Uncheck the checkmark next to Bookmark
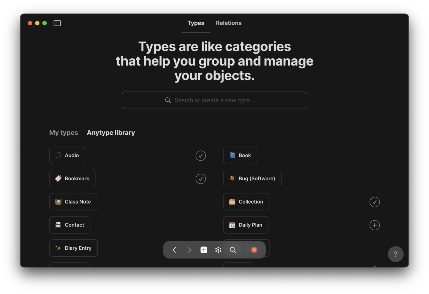Viewport: 429px width, 294px height. pyautogui.click(x=201, y=179)
